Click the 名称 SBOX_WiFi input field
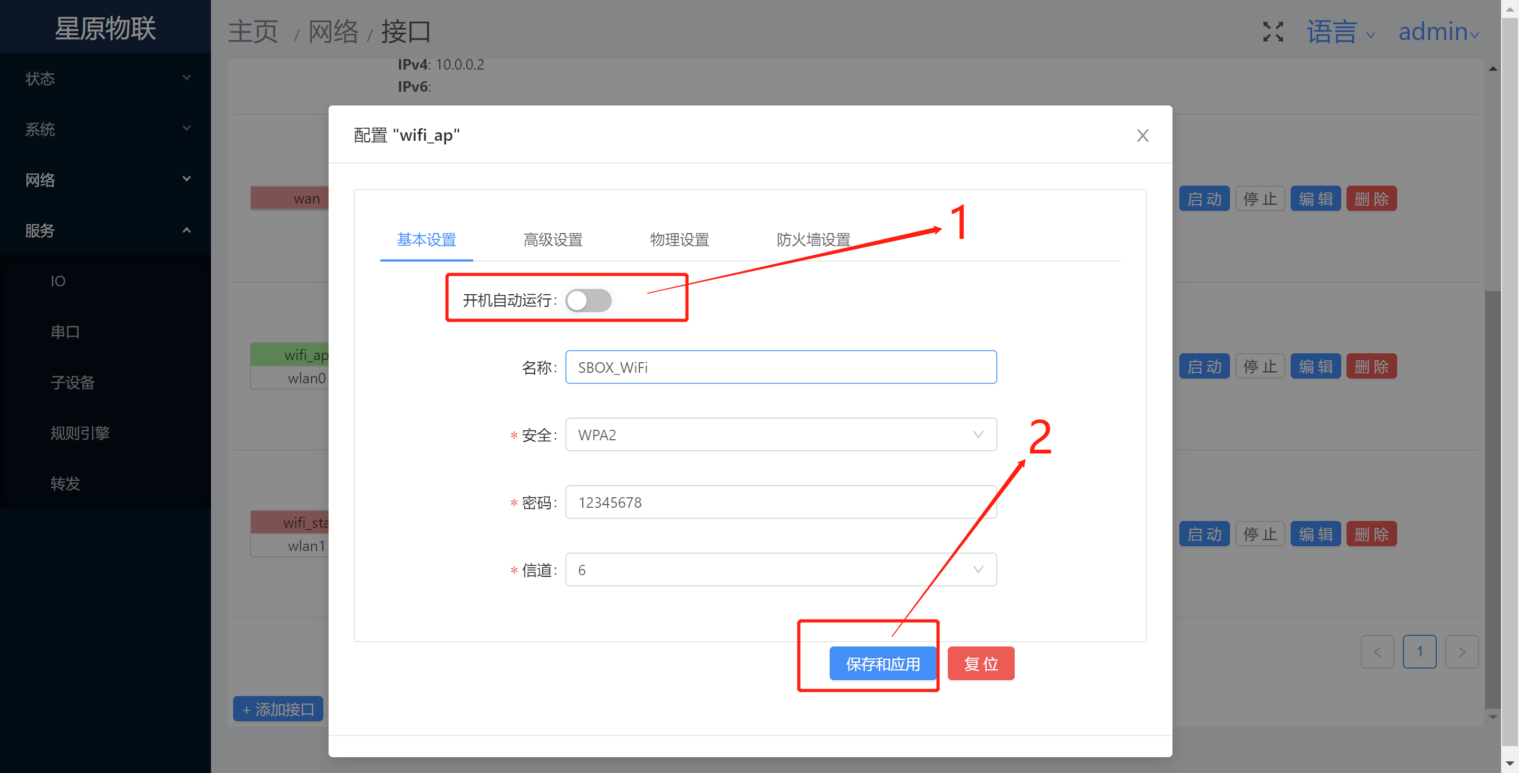The height and width of the screenshot is (773, 1519). [780, 368]
